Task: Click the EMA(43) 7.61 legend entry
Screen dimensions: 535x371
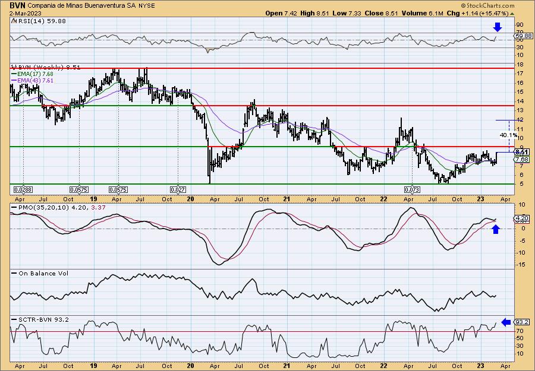Action: click(33, 80)
